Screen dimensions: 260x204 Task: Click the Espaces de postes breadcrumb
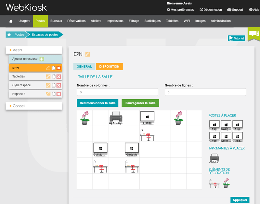tap(45, 34)
